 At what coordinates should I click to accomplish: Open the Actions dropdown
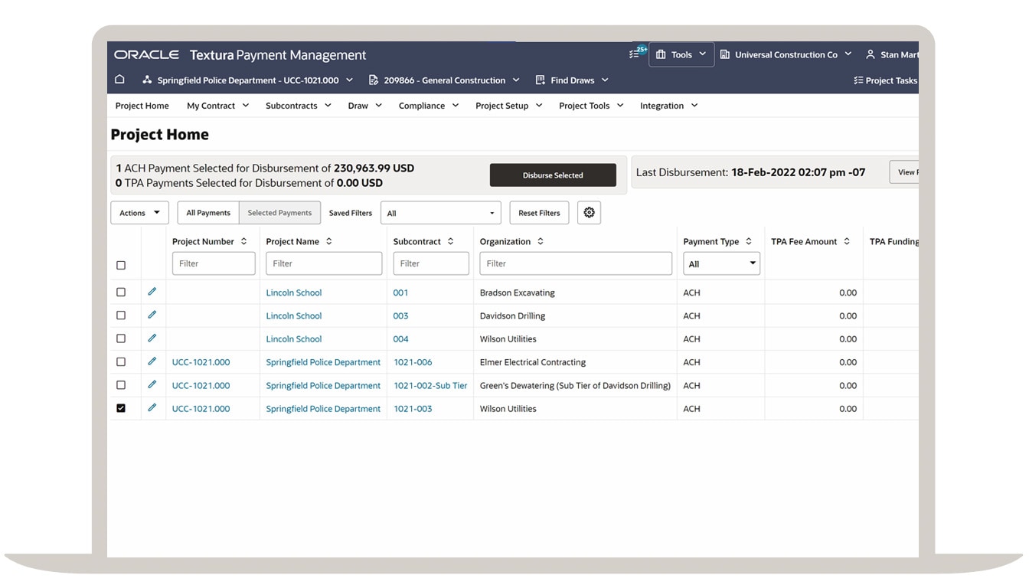(139, 212)
